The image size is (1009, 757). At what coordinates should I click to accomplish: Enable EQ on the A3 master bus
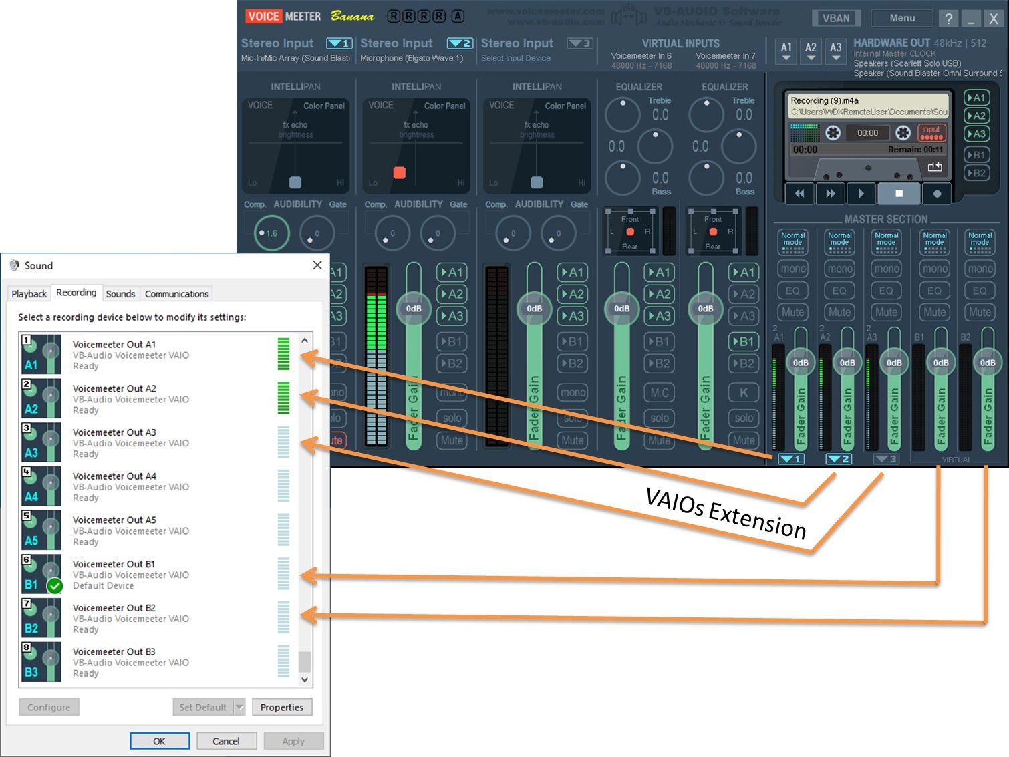887,290
